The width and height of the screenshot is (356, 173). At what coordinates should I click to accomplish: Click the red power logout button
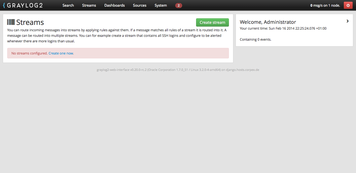(x=348, y=5)
